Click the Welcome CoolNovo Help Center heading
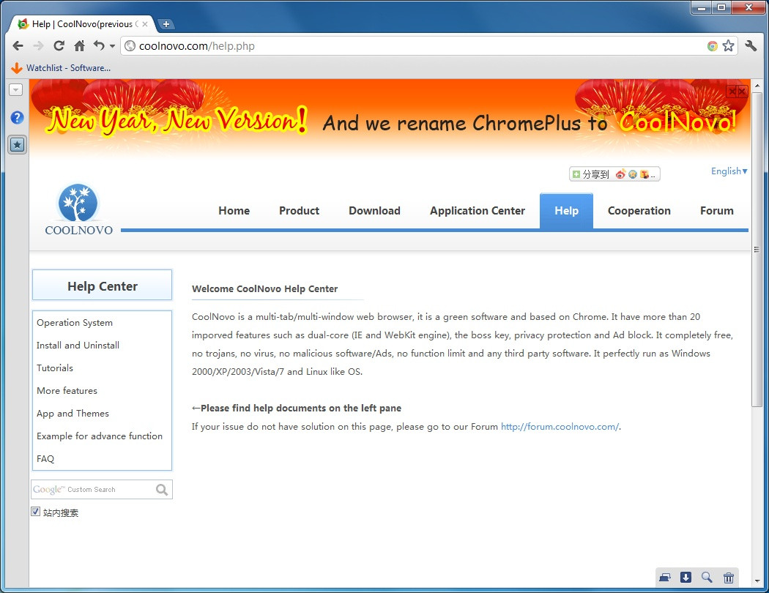This screenshot has width=769, height=593. [265, 289]
